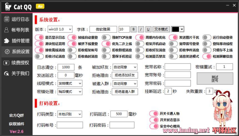Click the 宽带密码 input field

[178, 83]
